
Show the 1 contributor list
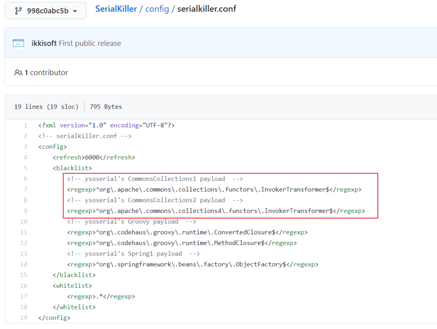(x=46, y=73)
